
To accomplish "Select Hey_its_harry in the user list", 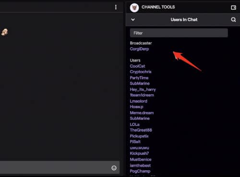I will coord(143,89).
